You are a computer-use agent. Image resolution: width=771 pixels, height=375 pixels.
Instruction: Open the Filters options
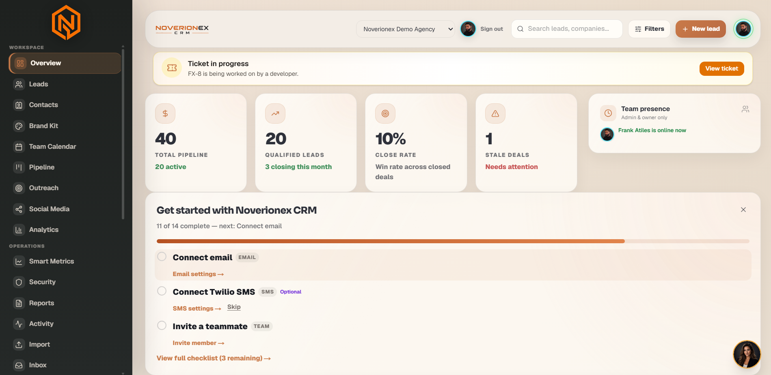click(649, 29)
